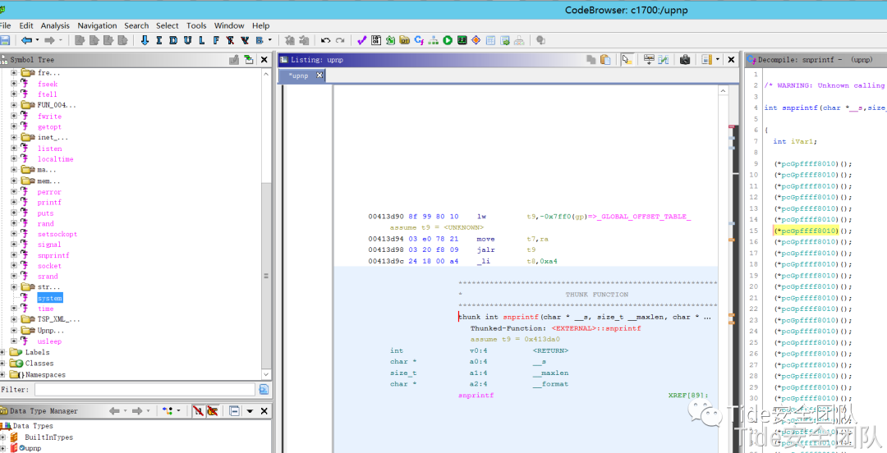
Task: Open the Navigation menu
Action: point(97,25)
